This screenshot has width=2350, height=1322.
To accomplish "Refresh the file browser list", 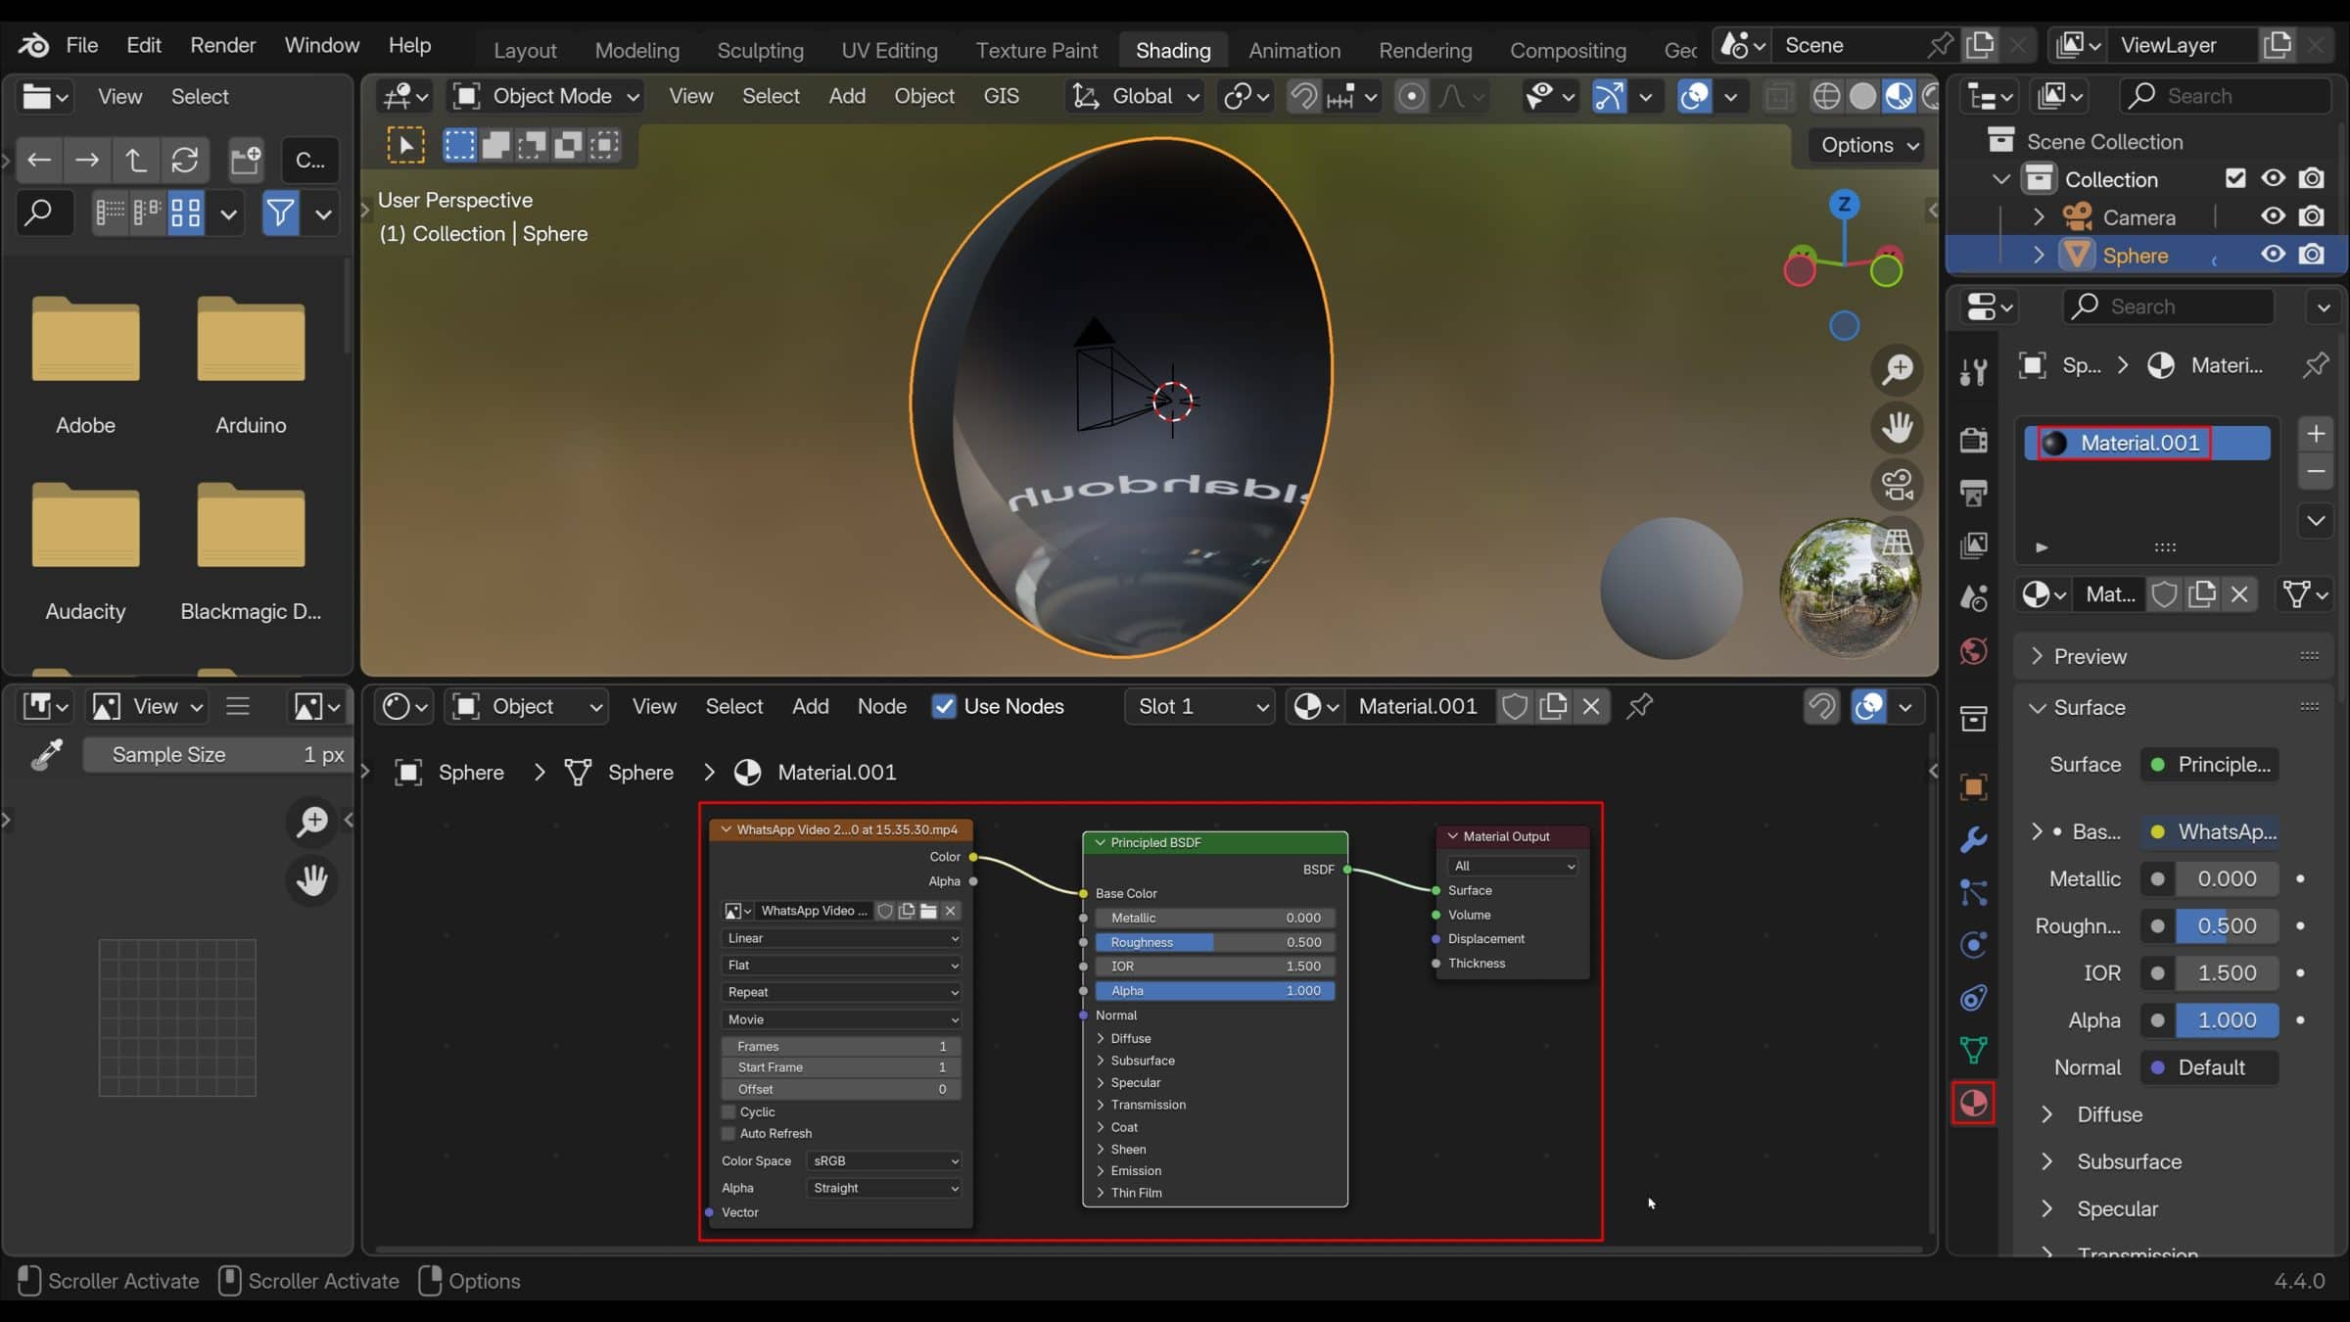I will point(185,160).
